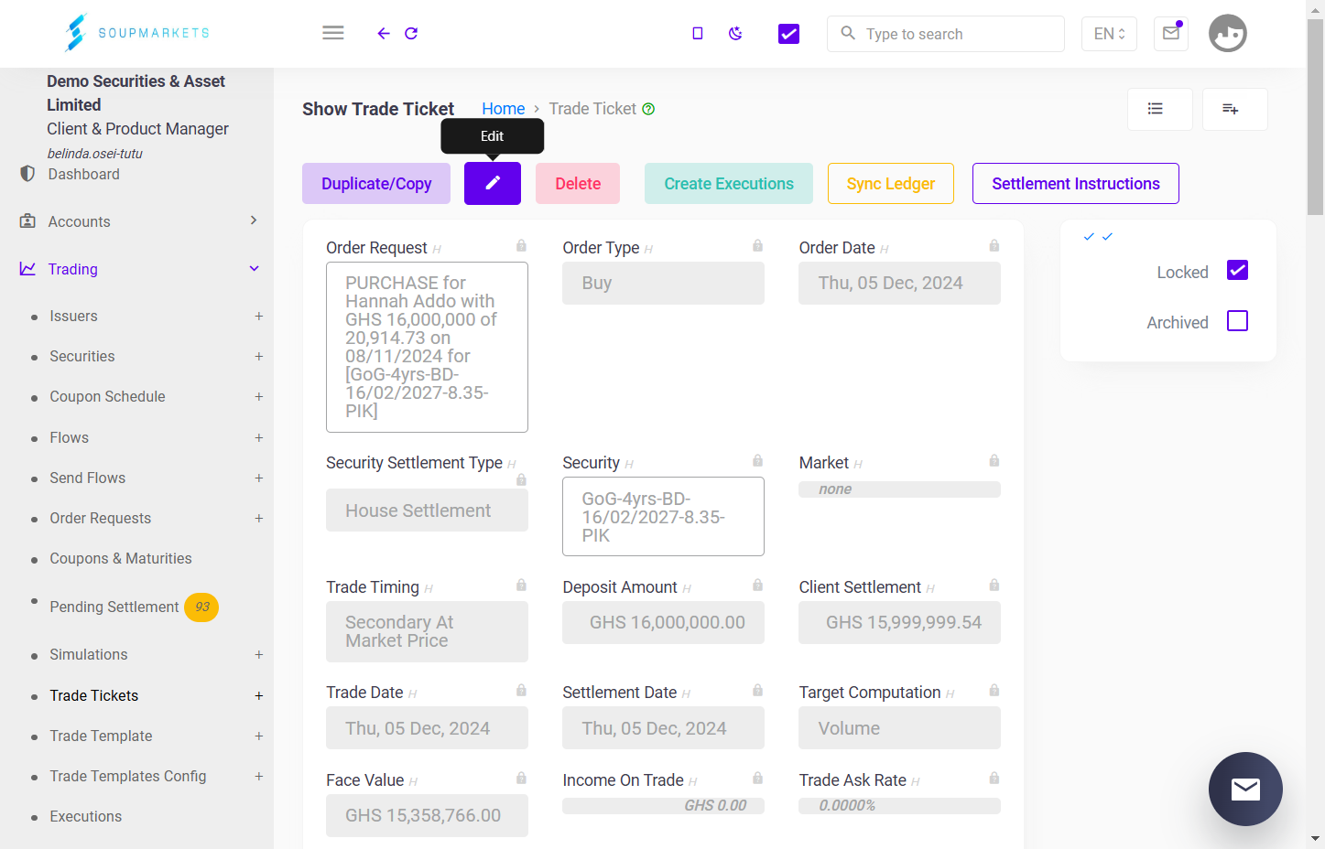Reload page with the refresh icon
The width and height of the screenshot is (1325, 849).
pyautogui.click(x=411, y=33)
